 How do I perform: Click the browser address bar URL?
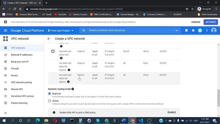[76, 9]
